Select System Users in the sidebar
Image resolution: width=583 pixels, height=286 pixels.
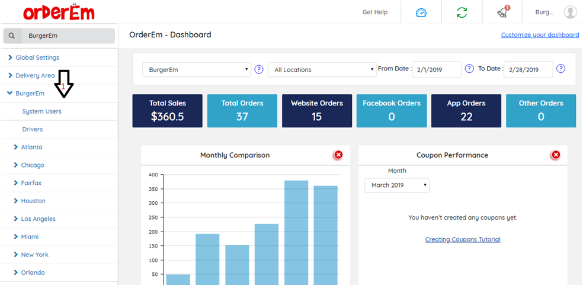(41, 111)
